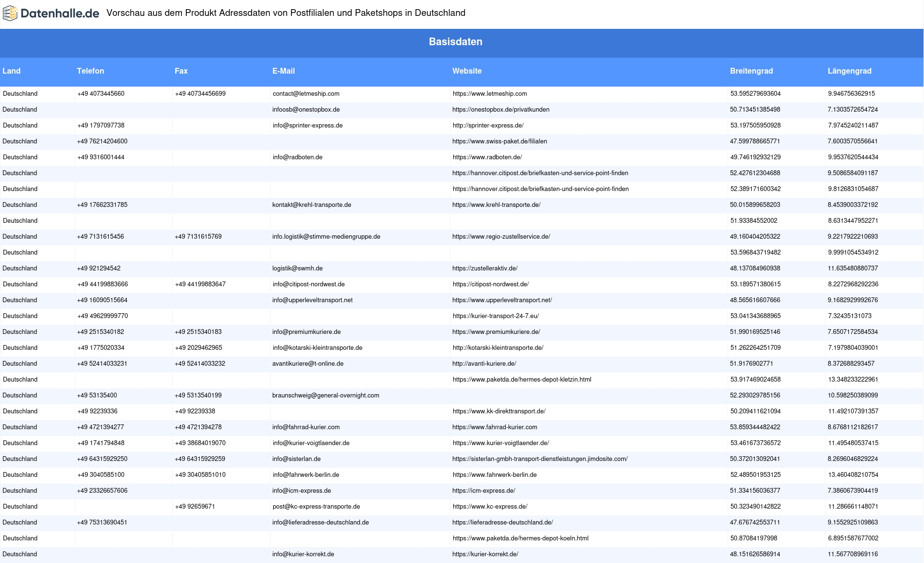Screen dimensions: 924x563
Task: Click email post@kc-express-transporte.de
Action: tap(316, 507)
